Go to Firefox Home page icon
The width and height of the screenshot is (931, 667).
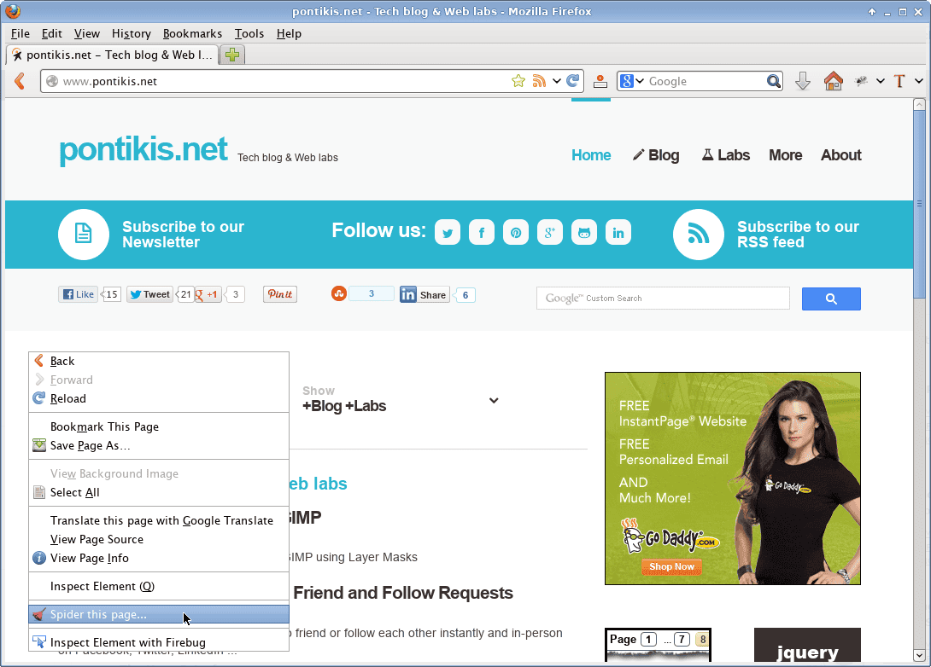[x=834, y=81]
